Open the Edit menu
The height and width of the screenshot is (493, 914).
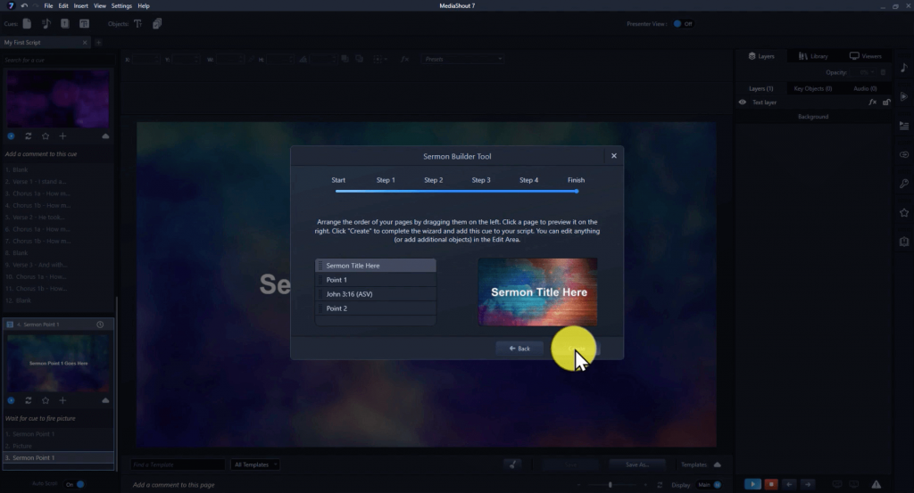click(x=63, y=6)
